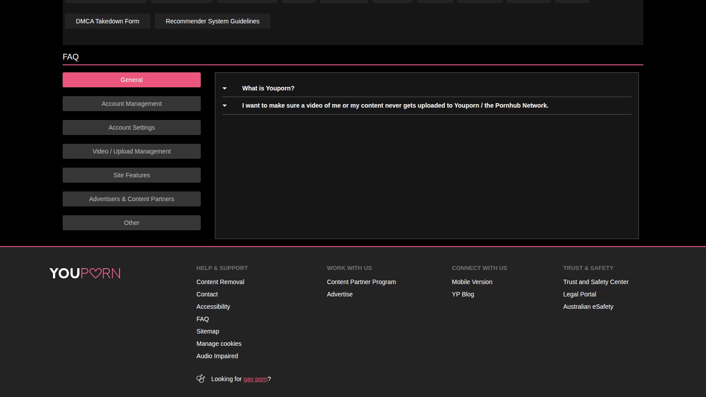Image resolution: width=706 pixels, height=397 pixels.
Task: Open the Trust and Safety Center link
Action: point(596,282)
